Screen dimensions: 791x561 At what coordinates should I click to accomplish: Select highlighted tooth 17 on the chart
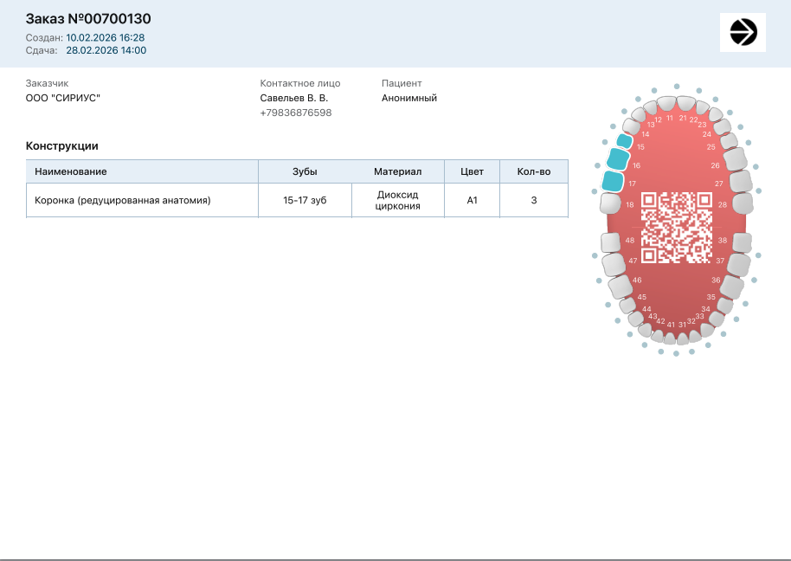point(612,181)
